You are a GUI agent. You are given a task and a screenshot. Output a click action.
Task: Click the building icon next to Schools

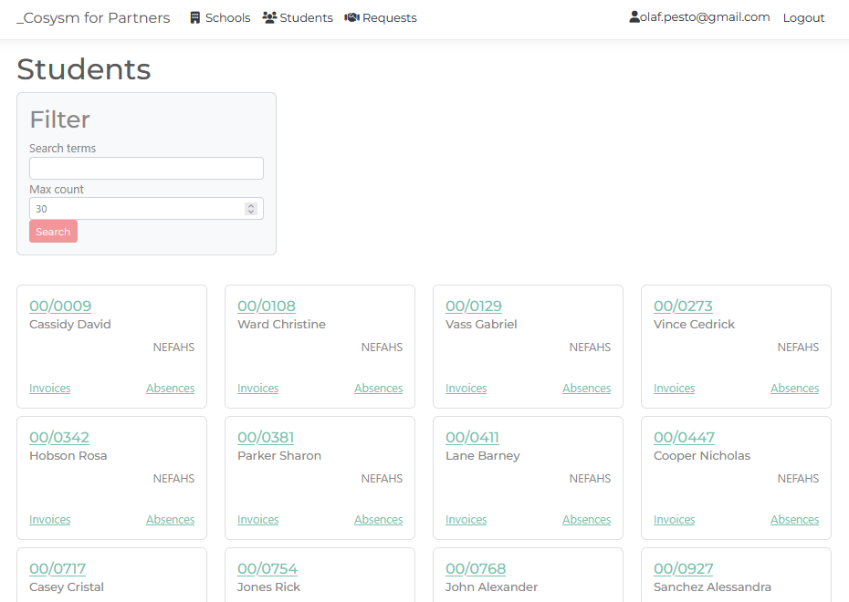194,16
